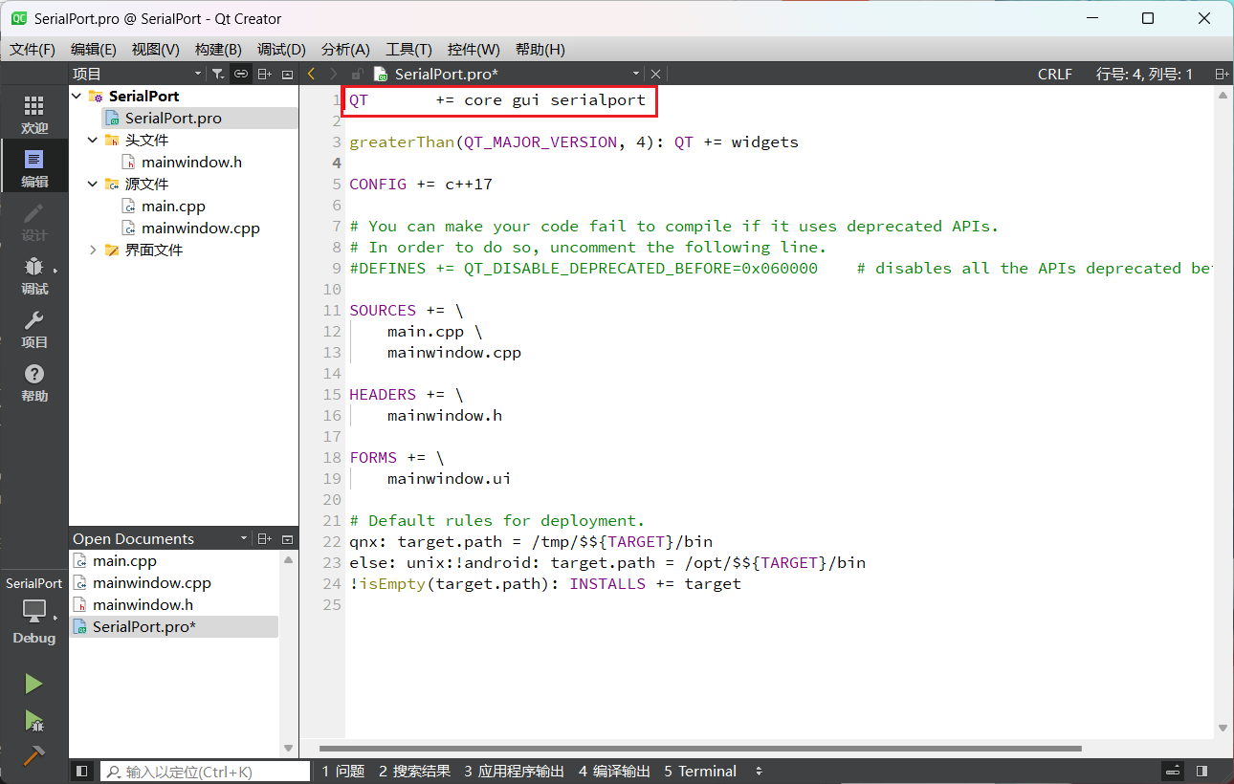Open the output panes up-down selector
1234x784 pixels.
[x=759, y=771]
